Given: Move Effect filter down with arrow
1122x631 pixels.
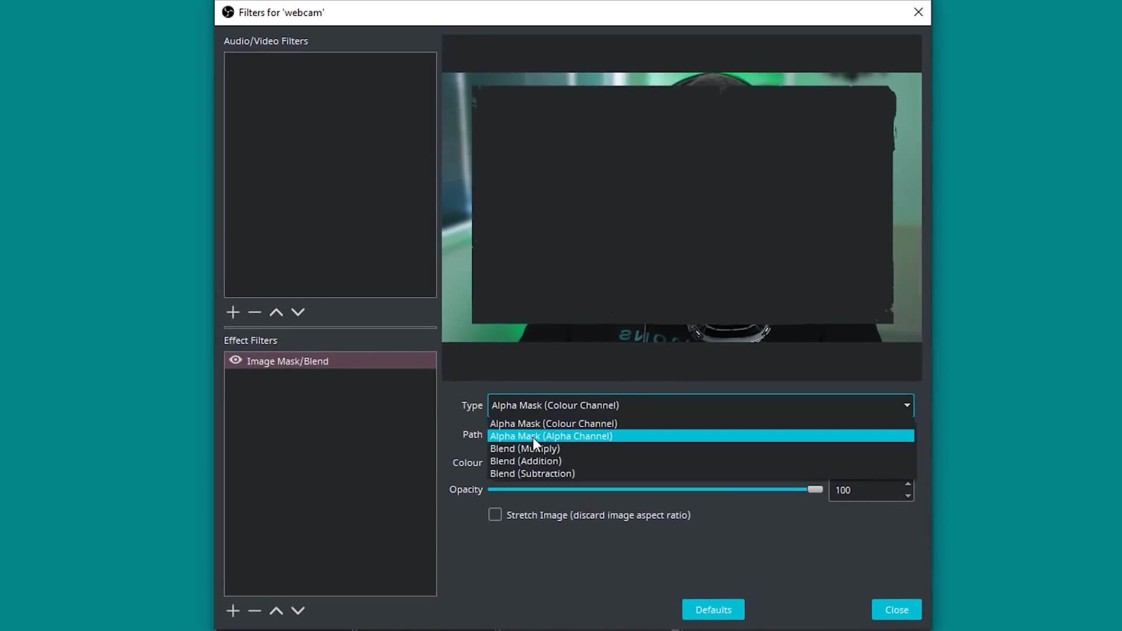Looking at the screenshot, I should point(298,611).
